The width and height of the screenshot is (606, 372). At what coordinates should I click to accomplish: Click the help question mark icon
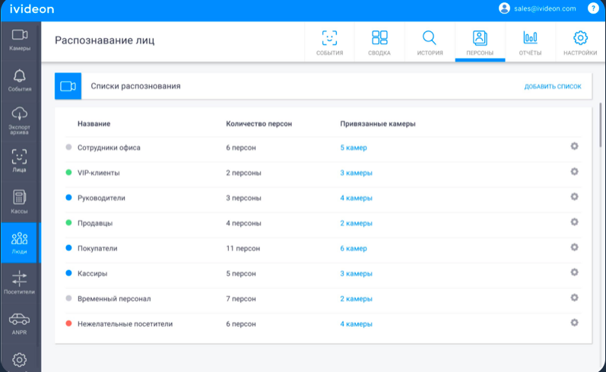click(593, 8)
